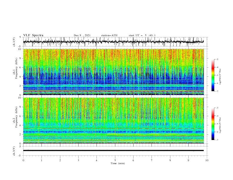233x180 pixels.
Task: Click the '-7' value on ch.1 color bar
Action: coord(217,91)
